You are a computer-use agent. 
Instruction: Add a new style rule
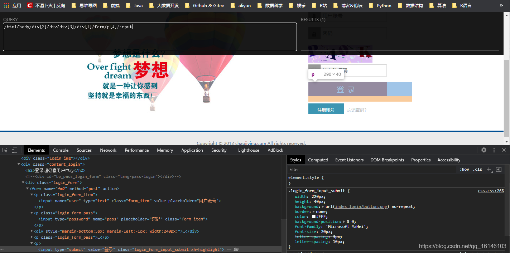click(489, 169)
